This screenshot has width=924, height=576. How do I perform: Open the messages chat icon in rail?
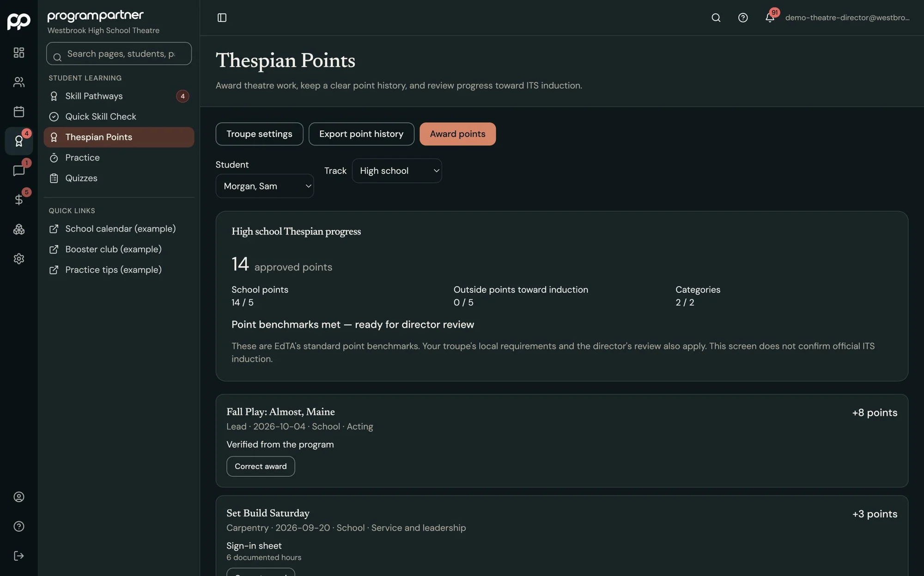[x=19, y=170]
